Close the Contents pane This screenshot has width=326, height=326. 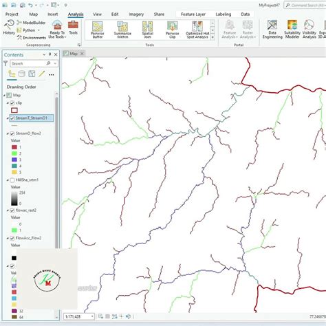point(56,54)
